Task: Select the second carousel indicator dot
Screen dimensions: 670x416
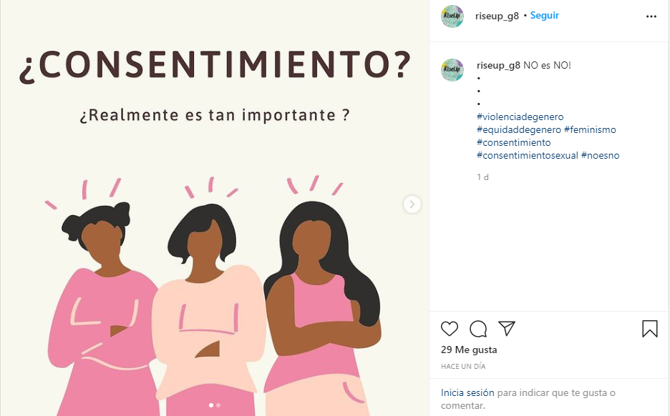Action: 218,405
